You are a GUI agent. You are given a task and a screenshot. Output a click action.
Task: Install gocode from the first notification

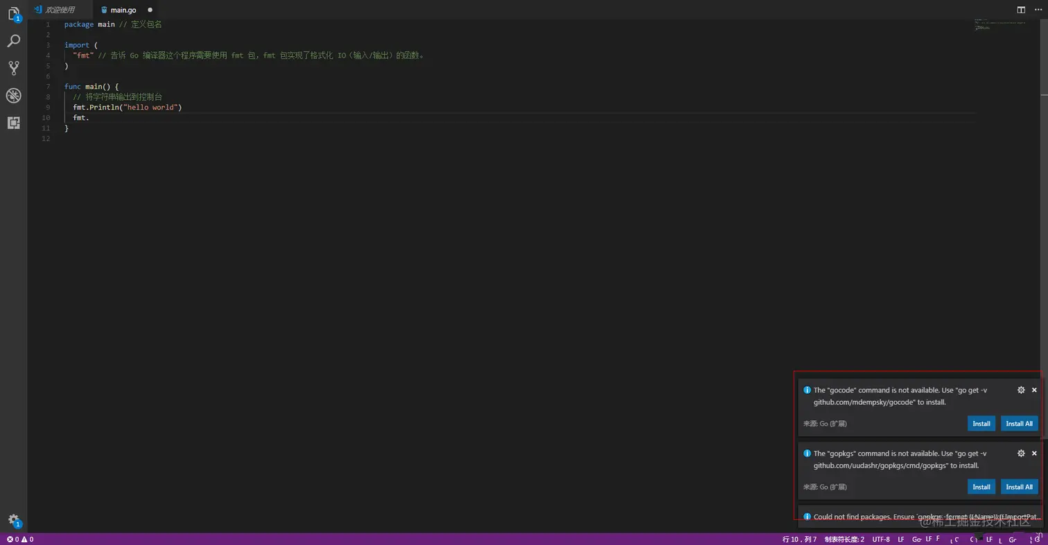click(x=981, y=423)
